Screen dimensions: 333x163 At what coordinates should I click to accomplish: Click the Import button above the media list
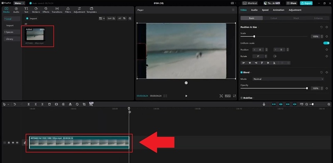pos(32,18)
